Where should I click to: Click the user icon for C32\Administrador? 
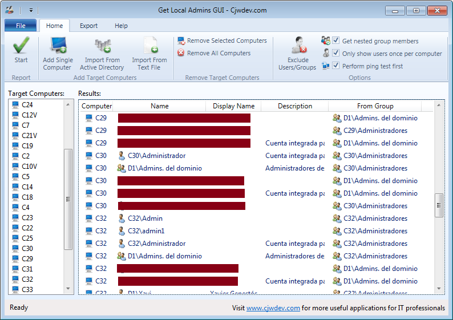click(122, 243)
